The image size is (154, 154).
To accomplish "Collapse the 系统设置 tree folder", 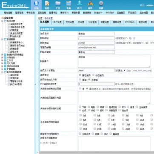I will (2, 21).
